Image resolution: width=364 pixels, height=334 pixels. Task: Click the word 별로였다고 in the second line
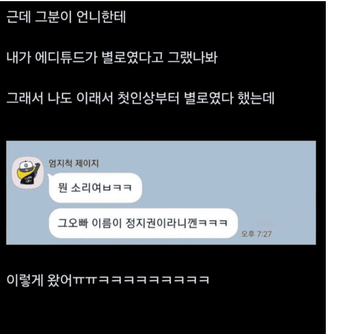point(133,57)
